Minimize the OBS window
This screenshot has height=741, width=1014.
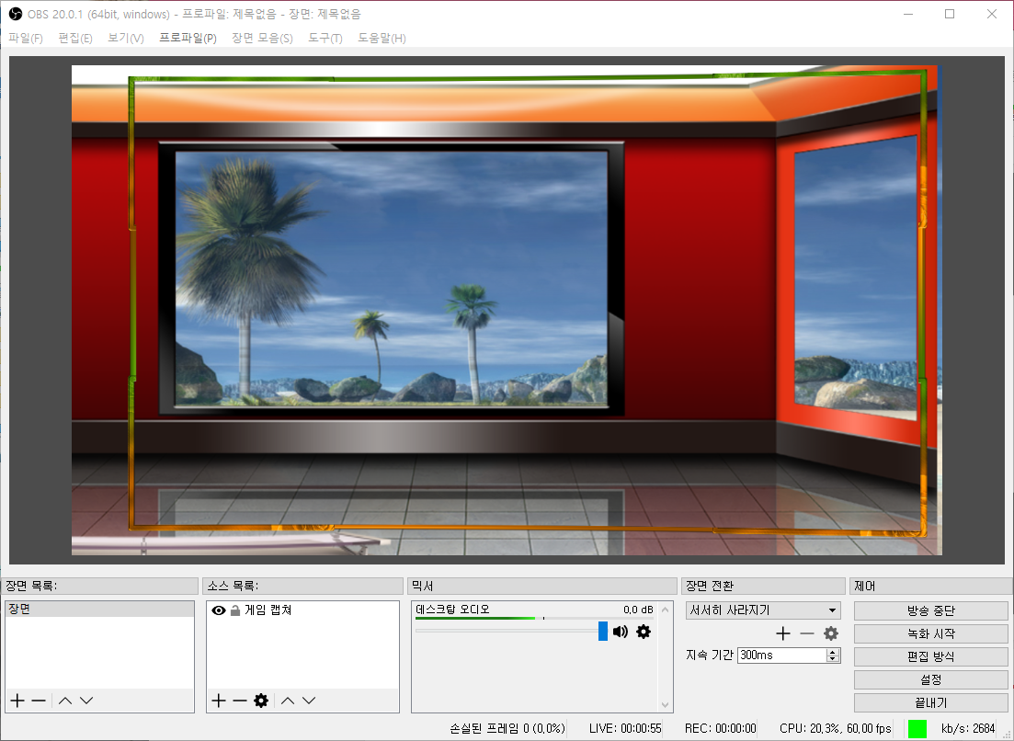point(908,14)
